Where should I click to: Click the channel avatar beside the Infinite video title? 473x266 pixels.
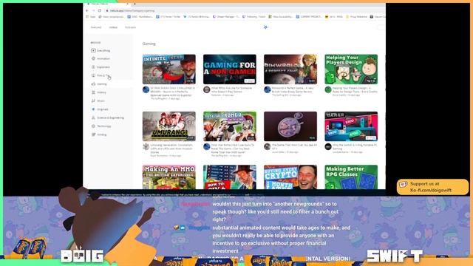point(146,89)
